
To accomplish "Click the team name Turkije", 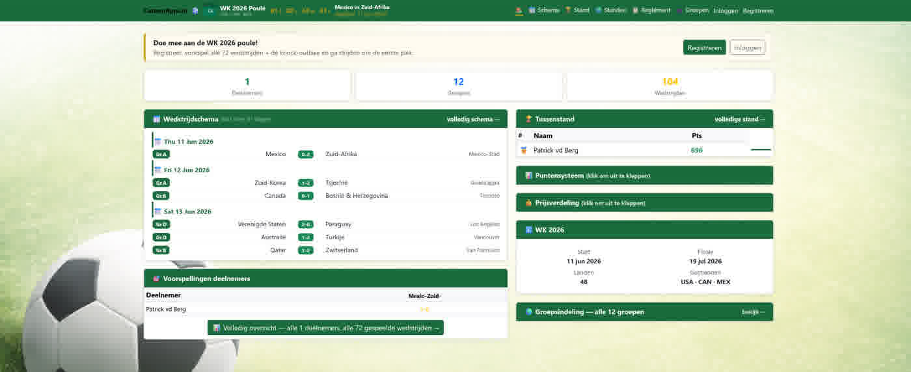I will [335, 237].
